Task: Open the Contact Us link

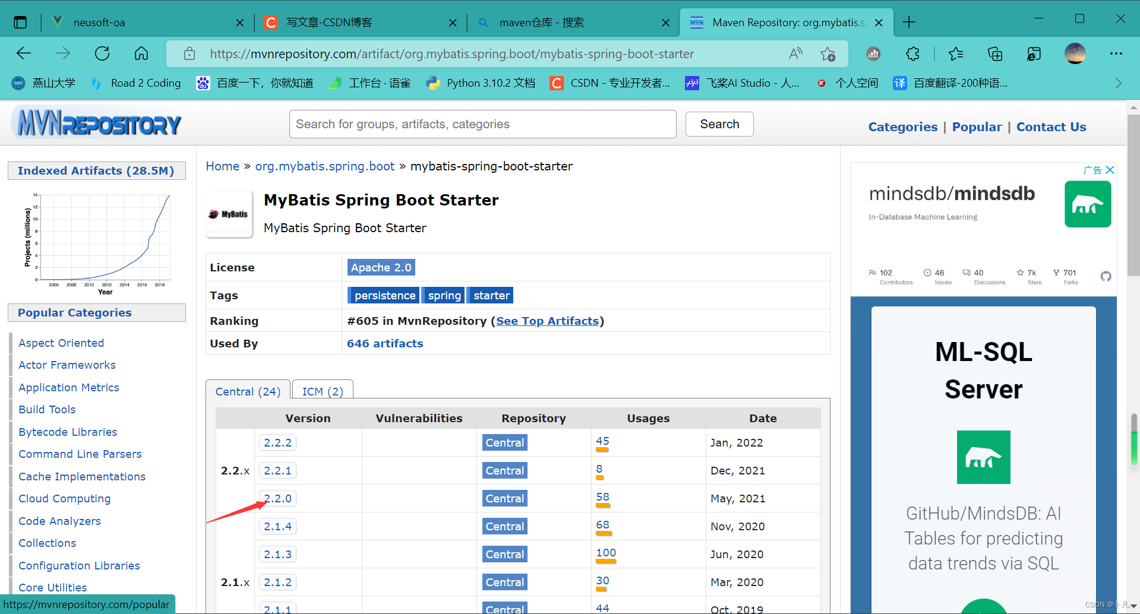Action: coord(1051,126)
